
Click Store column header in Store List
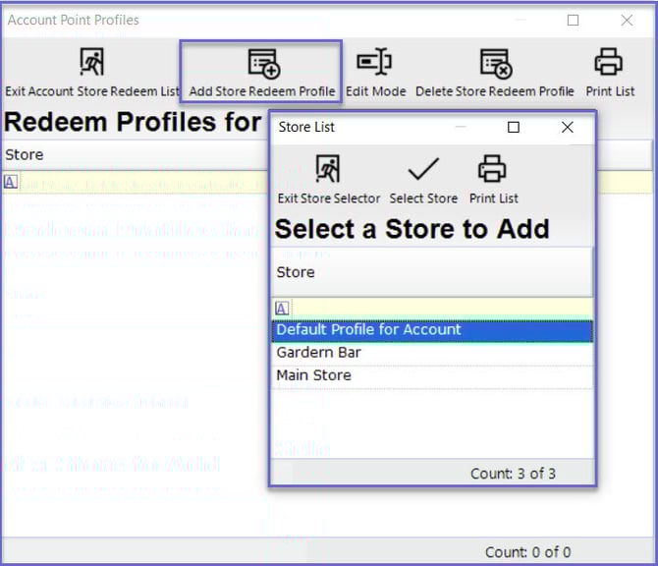(x=432, y=272)
